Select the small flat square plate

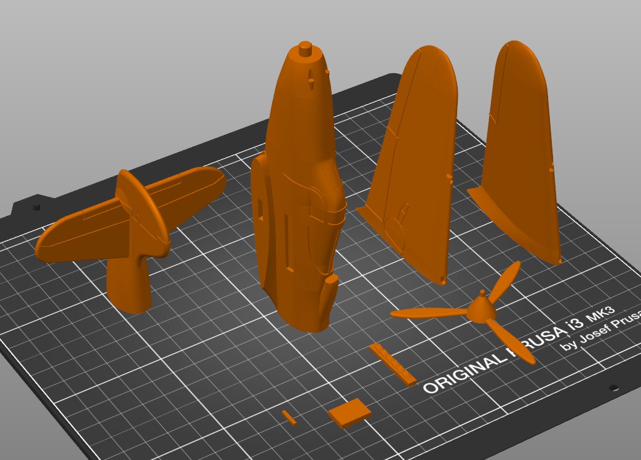350,413
